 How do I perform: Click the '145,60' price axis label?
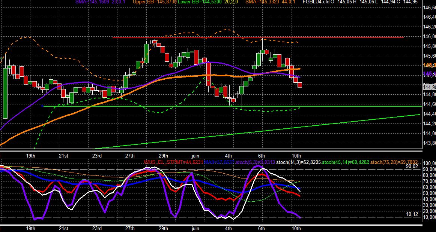(x=429, y=56)
